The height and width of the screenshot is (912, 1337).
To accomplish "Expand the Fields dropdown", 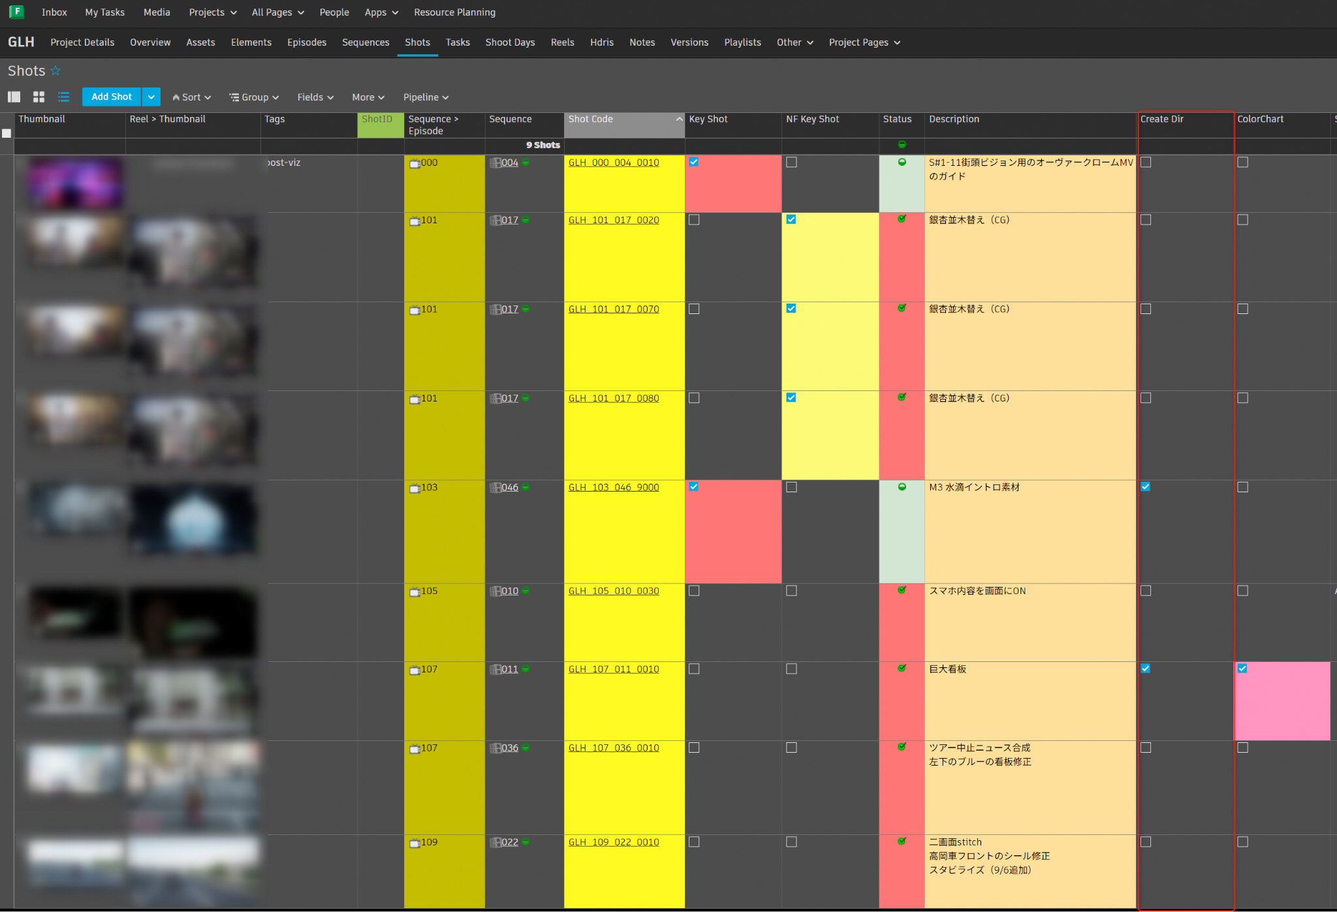I will (315, 97).
